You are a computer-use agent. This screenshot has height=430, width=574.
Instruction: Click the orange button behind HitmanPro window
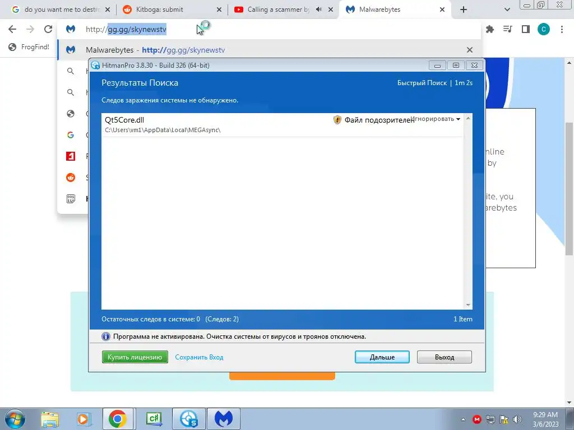point(282,376)
